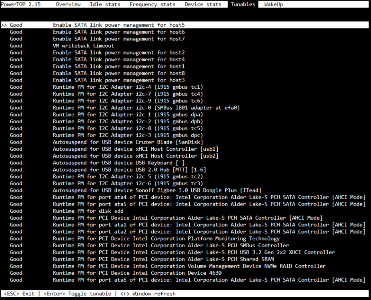This screenshot has height=300, width=371.
Task: Select Runtime PM for port ata1 row
Action: pos(184,224)
